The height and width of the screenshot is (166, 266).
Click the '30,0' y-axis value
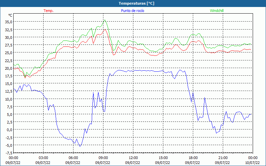click(x=9, y=37)
